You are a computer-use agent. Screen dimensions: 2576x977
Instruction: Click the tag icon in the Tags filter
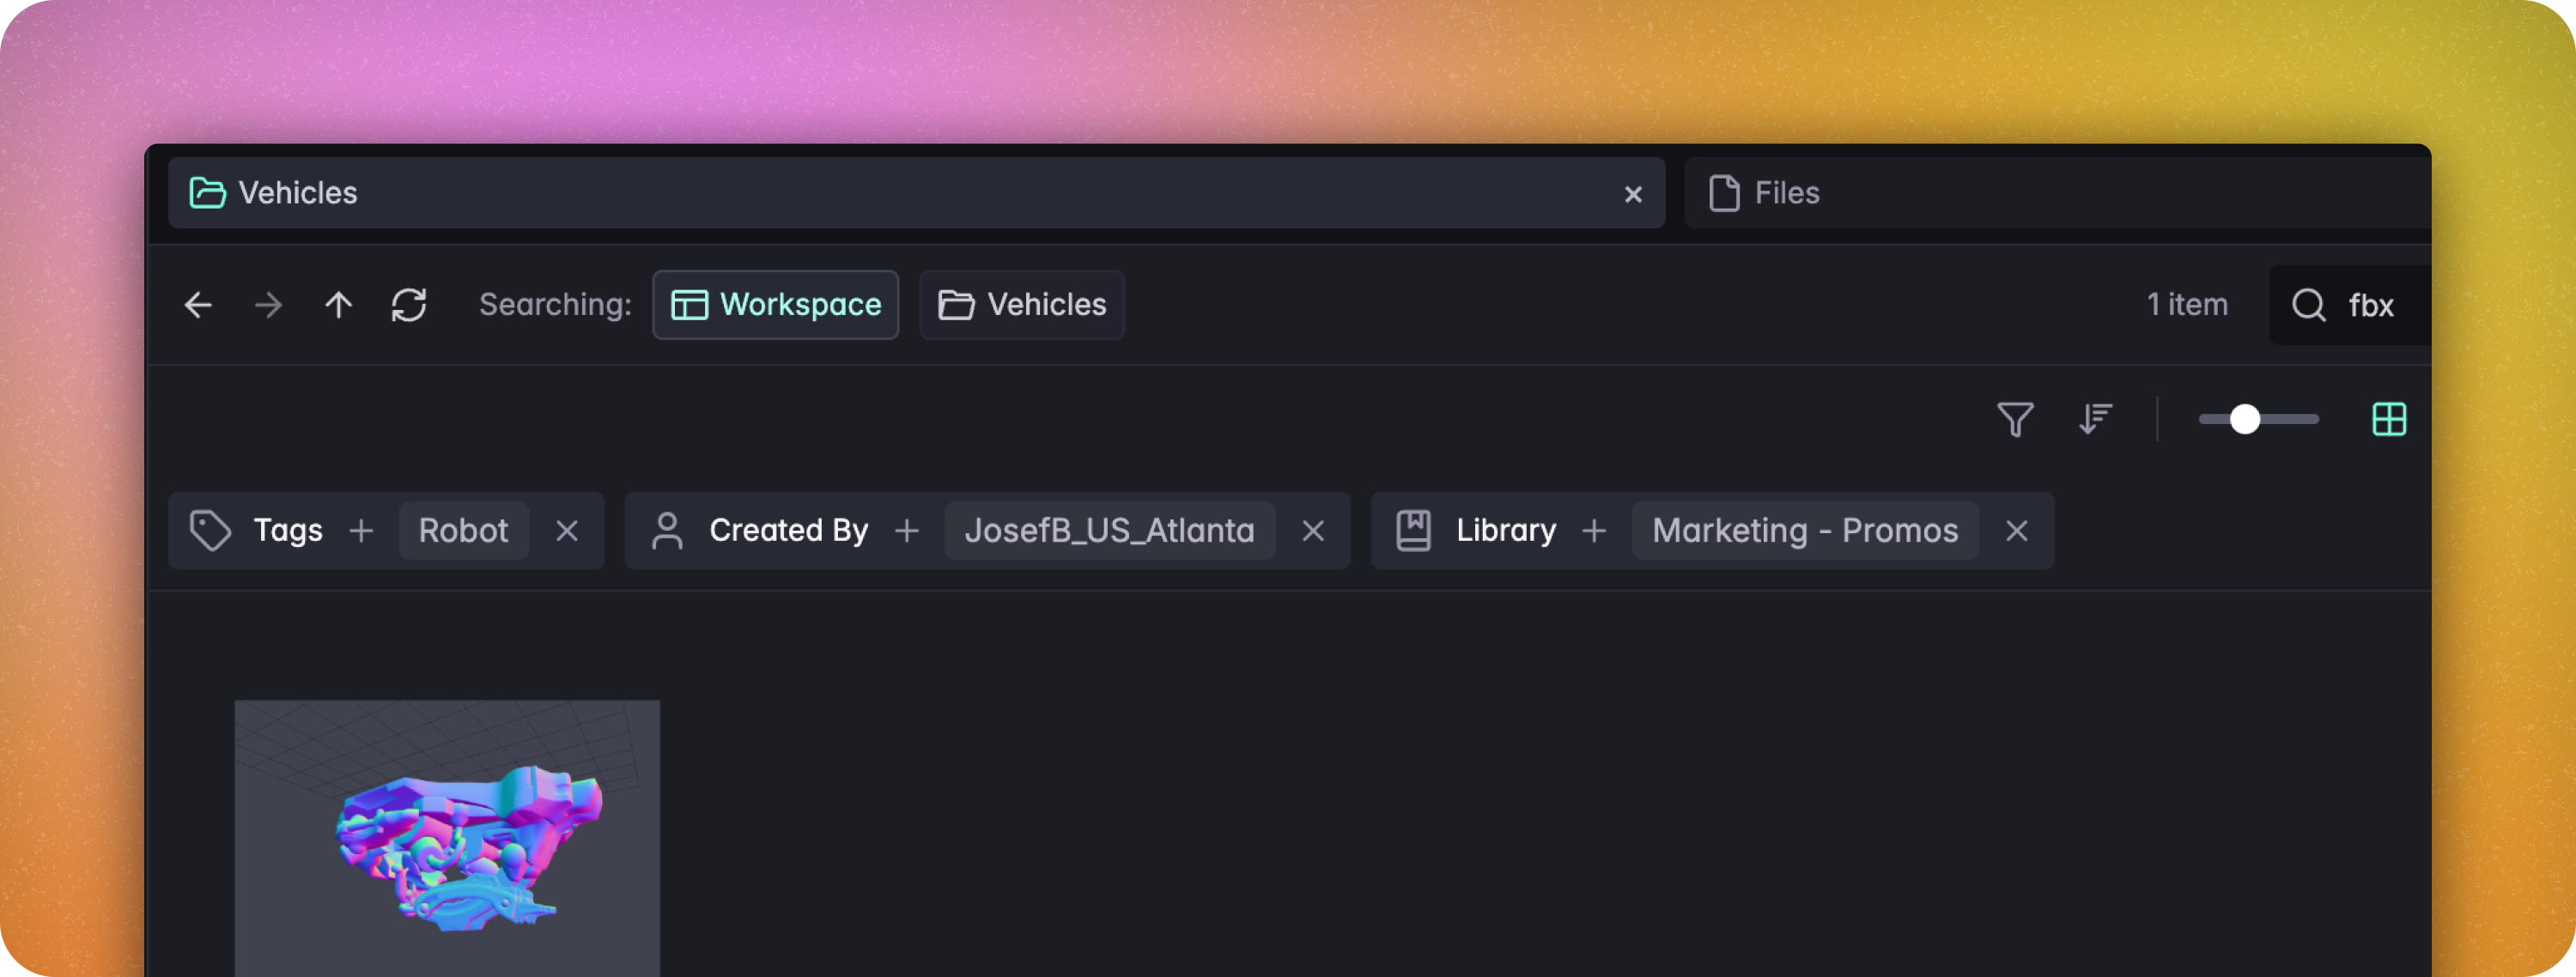click(x=210, y=530)
